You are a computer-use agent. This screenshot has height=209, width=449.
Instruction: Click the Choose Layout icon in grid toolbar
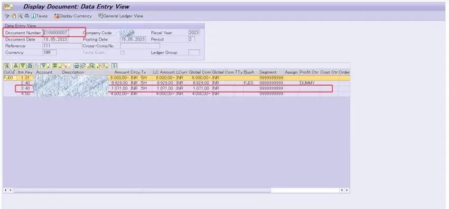(x=103, y=66)
